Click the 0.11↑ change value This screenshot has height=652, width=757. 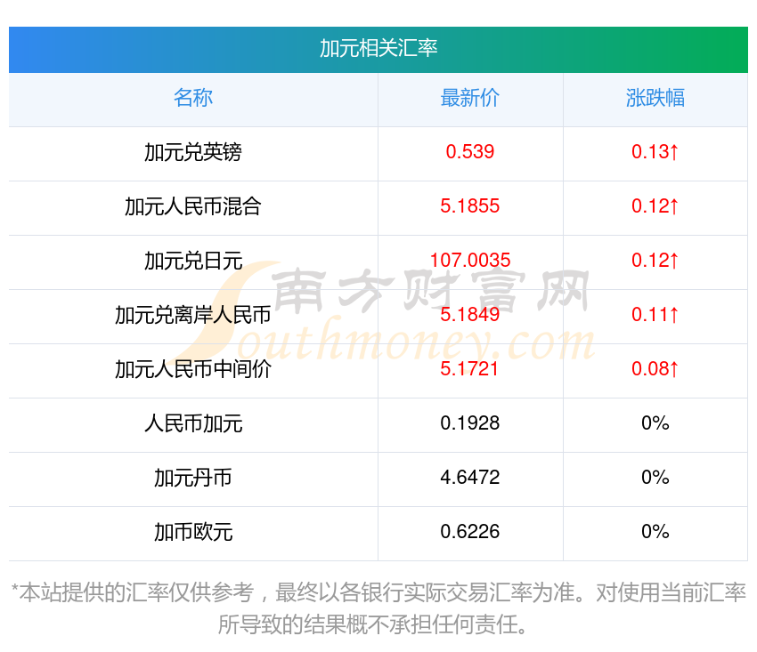tap(655, 314)
